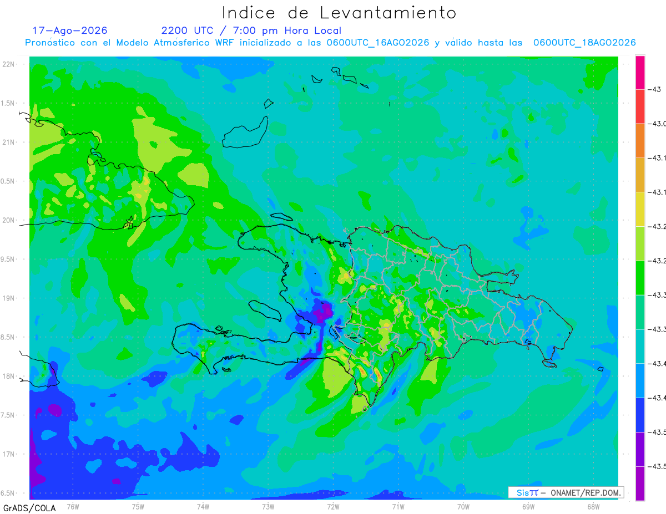Click the '2200 UTC / 7:00 pm Hora Local' text
The image size is (666, 514).
click(251, 30)
